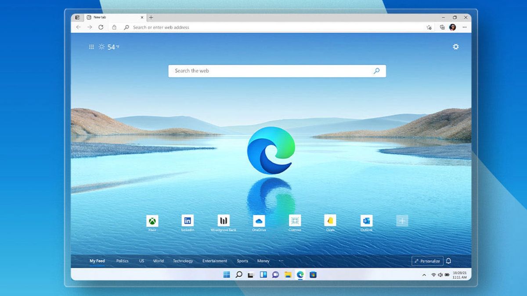Image resolution: width=527 pixels, height=296 pixels.
Task: Click the blue search magnifier icon
Action: 376,71
